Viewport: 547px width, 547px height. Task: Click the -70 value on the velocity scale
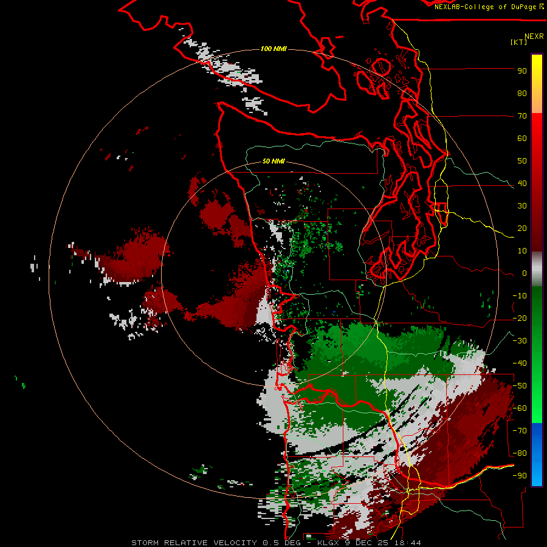click(520, 431)
